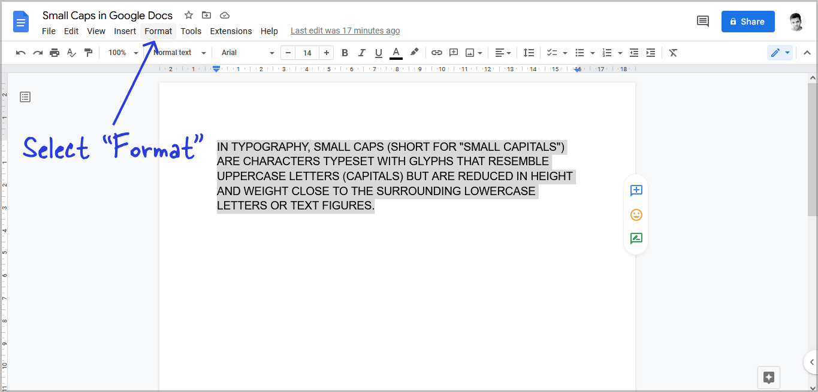Click the Explore button
This screenshot has height=392, width=818.
(769, 378)
